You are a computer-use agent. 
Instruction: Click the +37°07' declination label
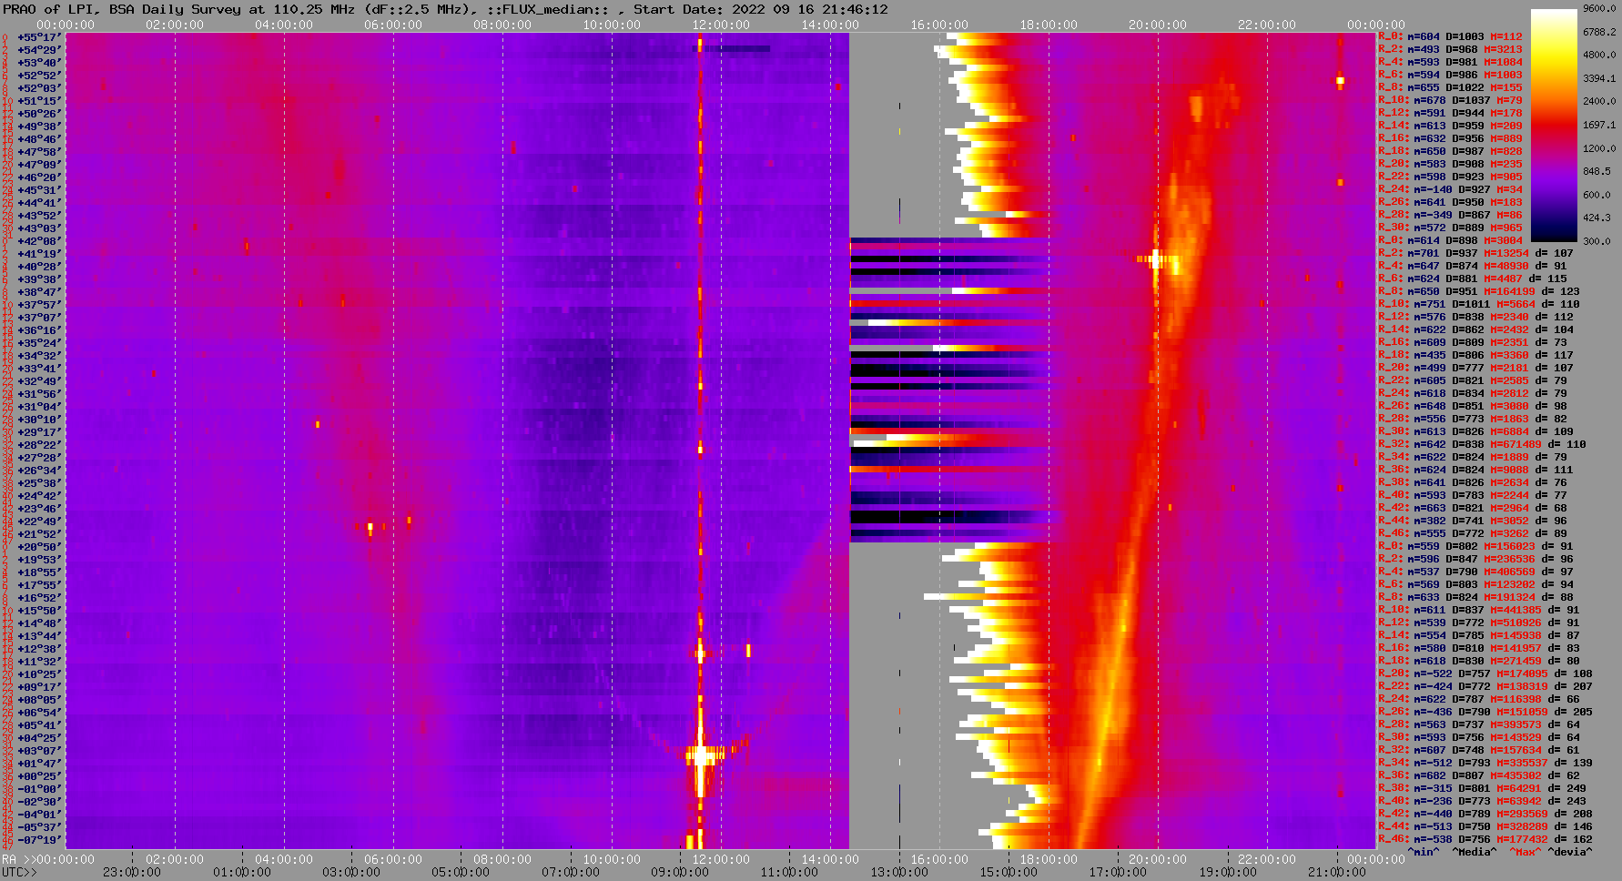point(39,318)
